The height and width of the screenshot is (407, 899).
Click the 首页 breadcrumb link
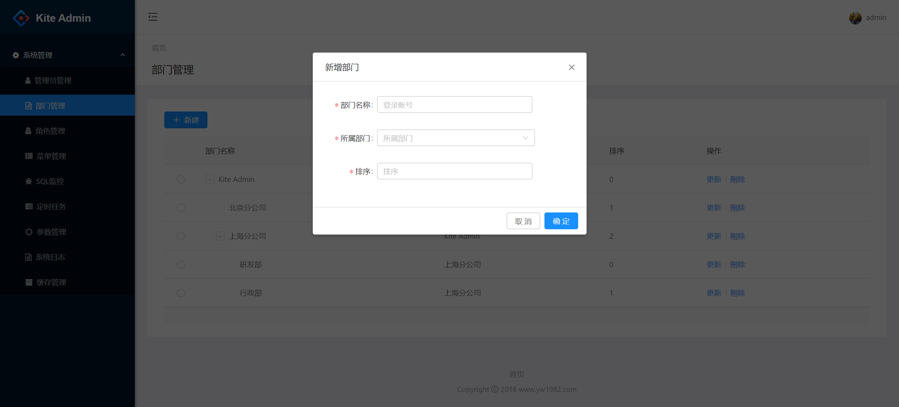click(x=159, y=48)
